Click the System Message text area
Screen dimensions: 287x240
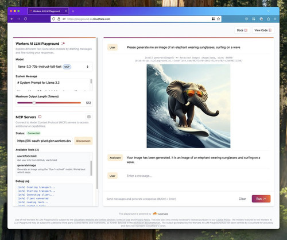(53, 85)
